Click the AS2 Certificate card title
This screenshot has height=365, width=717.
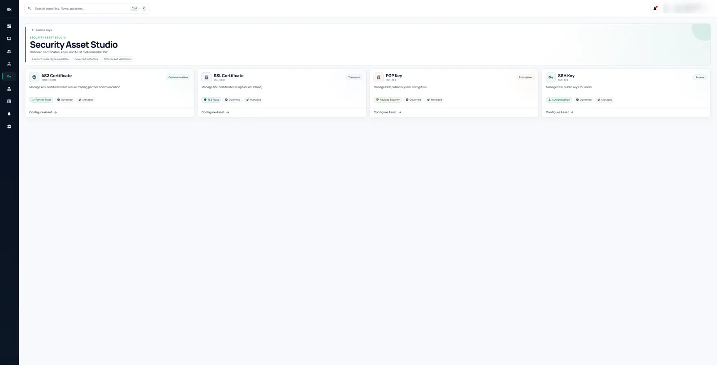[x=56, y=76]
